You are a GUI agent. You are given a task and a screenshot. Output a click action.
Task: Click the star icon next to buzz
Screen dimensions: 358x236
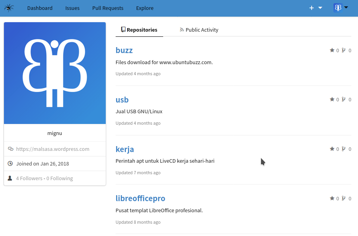click(332, 50)
